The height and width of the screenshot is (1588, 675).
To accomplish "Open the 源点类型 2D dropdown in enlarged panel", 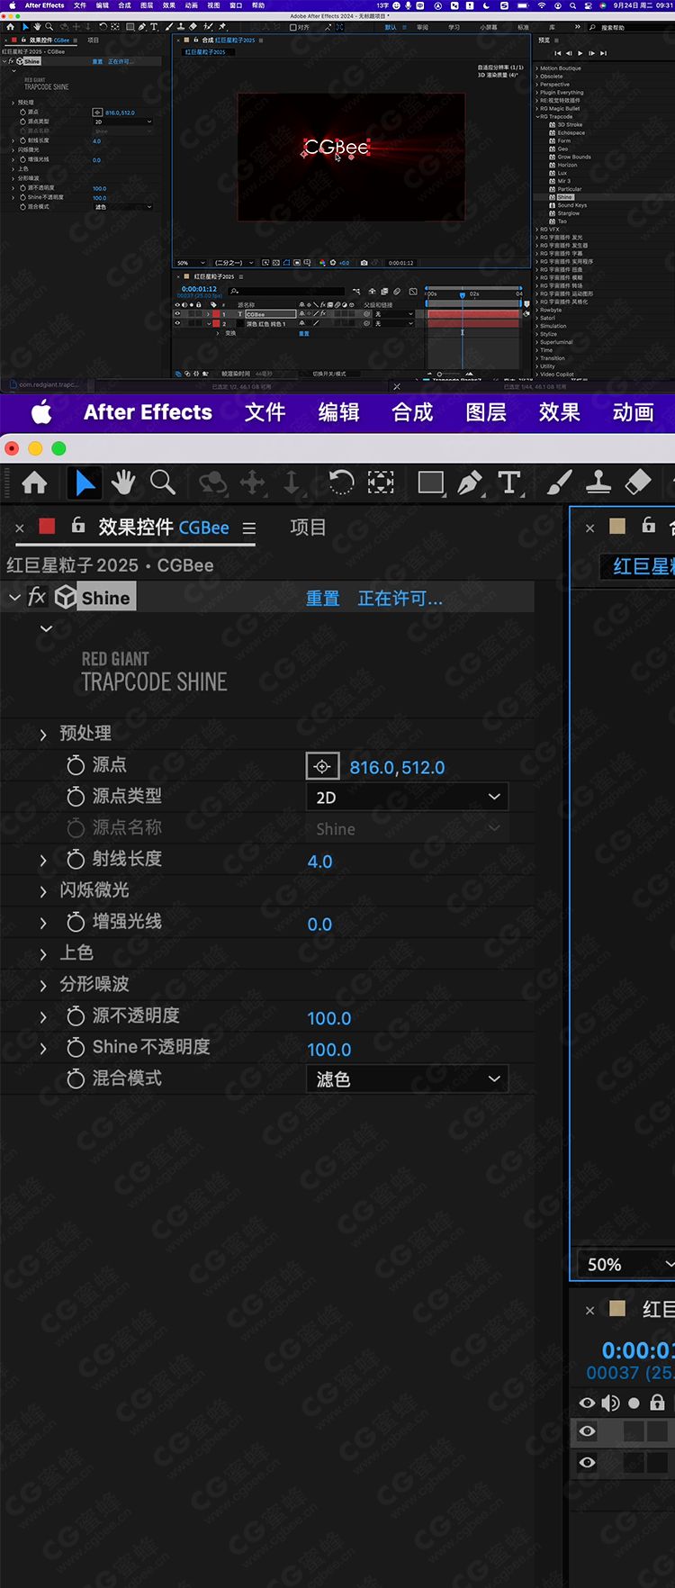I will (407, 797).
